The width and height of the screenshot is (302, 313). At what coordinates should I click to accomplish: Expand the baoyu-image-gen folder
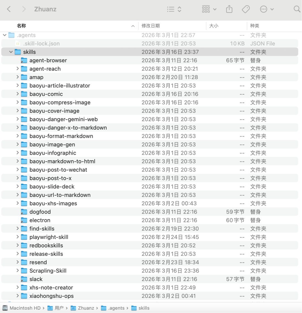point(17,145)
